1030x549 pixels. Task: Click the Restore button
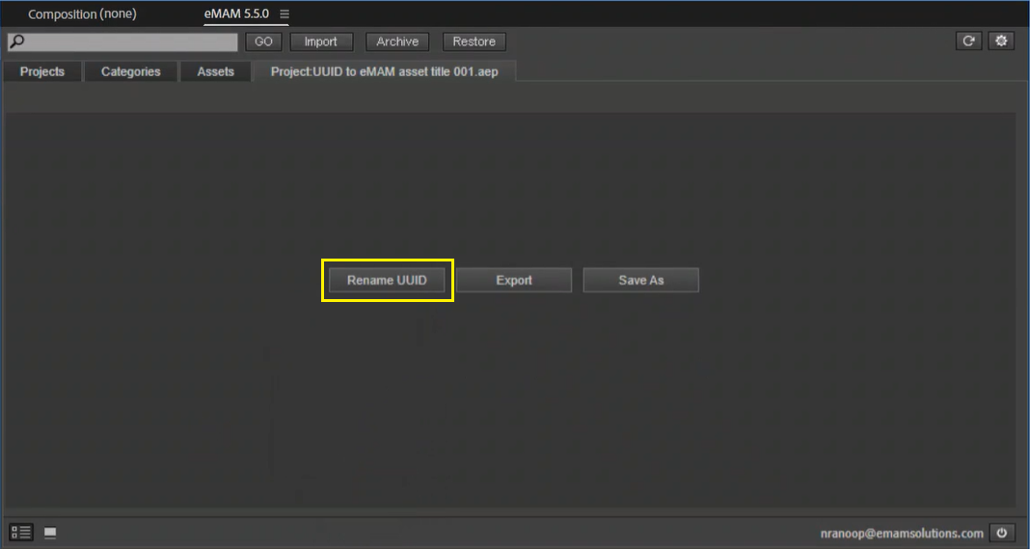[x=474, y=41]
